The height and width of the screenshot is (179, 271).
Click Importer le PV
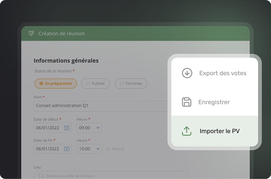click(220, 131)
